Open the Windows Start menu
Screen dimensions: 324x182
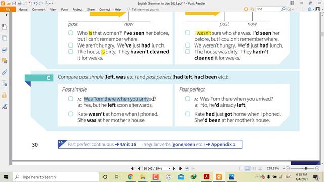(x=6, y=177)
